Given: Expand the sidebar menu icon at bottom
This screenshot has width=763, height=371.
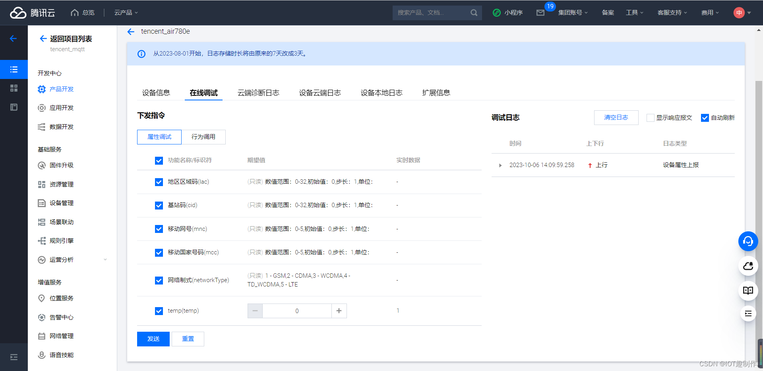Looking at the screenshot, I should coord(14,357).
